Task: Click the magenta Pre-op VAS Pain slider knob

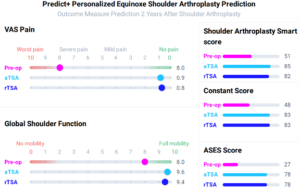Action: pyautogui.click(x=60, y=68)
